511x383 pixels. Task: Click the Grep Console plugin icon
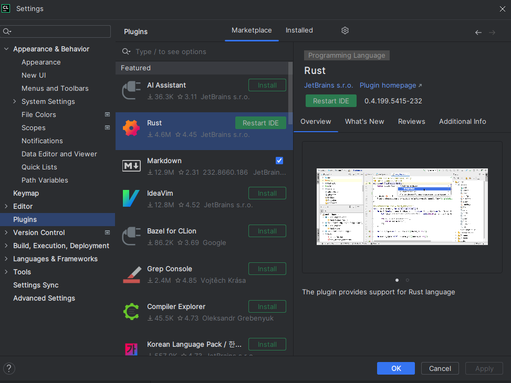pyautogui.click(x=131, y=274)
